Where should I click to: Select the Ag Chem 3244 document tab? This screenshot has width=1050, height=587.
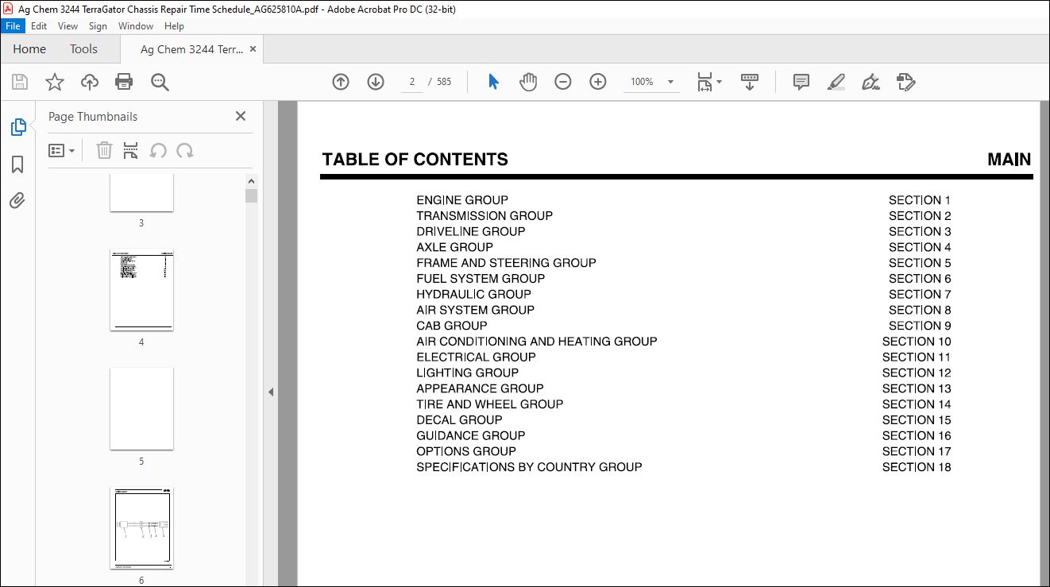point(191,49)
